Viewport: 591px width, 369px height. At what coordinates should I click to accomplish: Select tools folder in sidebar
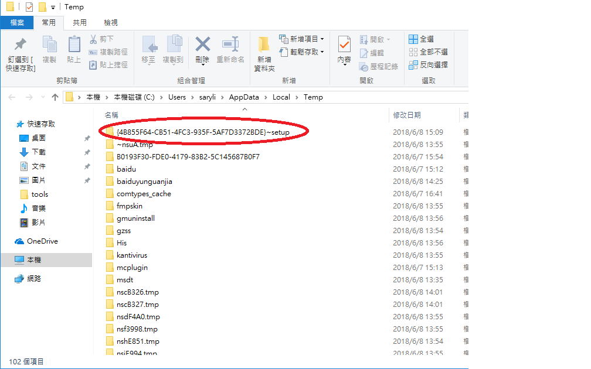(34, 194)
